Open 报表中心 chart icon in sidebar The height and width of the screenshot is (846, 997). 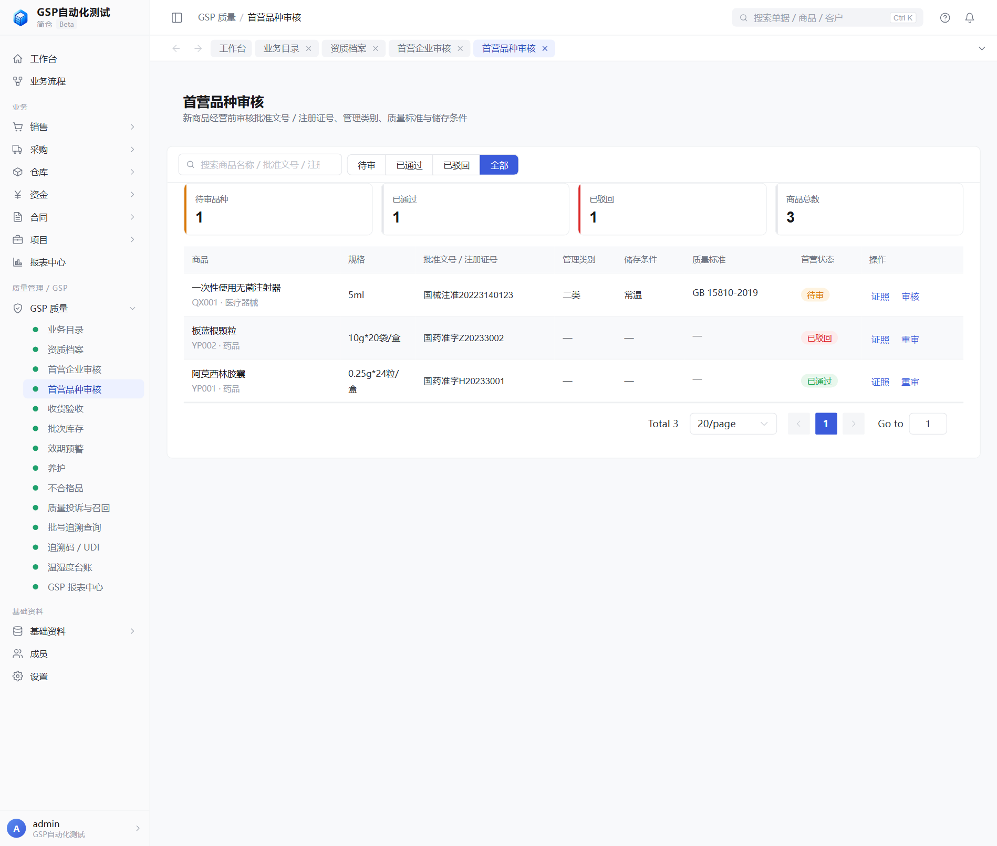tap(18, 262)
